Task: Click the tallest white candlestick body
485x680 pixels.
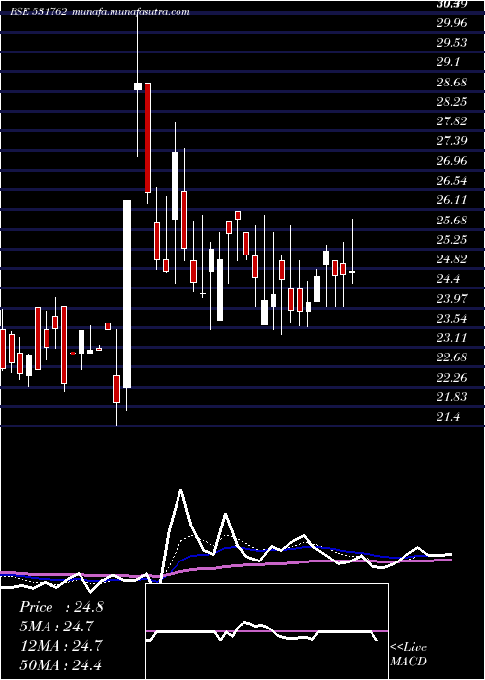Action: coord(127,293)
